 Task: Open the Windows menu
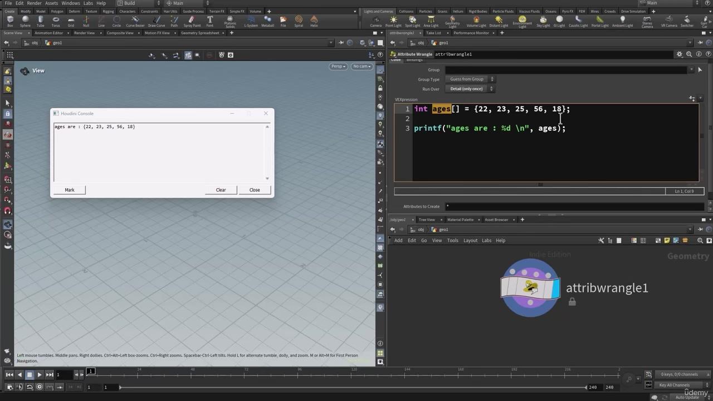tap(70, 3)
